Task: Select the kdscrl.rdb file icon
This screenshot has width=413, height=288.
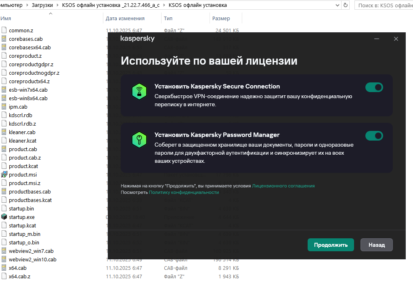Action: click(x=4, y=115)
